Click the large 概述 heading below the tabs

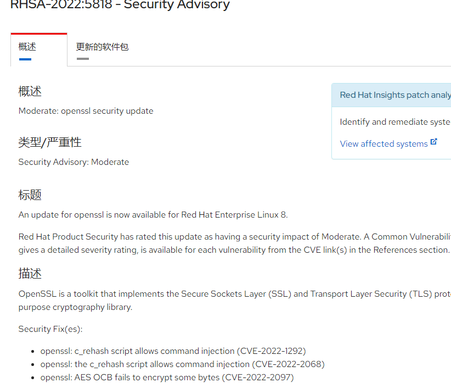point(30,92)
